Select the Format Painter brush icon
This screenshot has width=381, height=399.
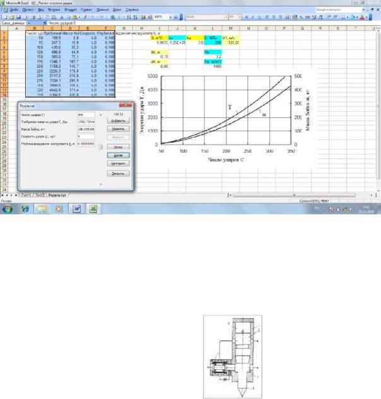pyautogui.click(x=84, y=17)
